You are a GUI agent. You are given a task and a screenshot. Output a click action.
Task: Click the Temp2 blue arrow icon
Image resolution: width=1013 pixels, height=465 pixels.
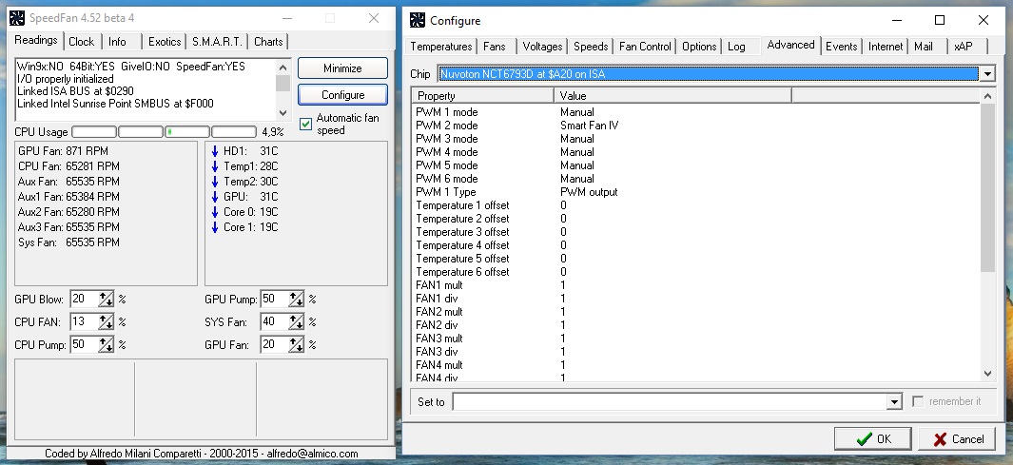[x=215, y=182]
